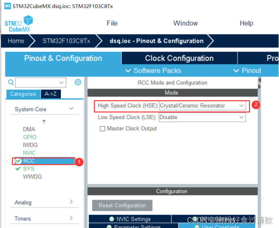Click the Mode section header
The height and width of the screenshot is (228, 279).
[x=173, y=93]
